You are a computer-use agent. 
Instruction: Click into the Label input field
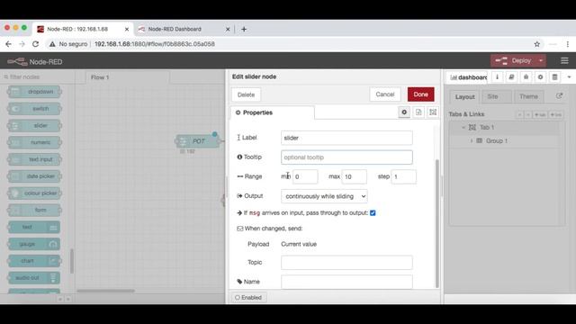click(x=346, y=138)
